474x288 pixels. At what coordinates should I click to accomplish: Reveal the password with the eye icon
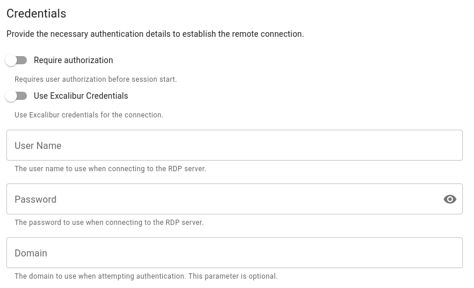pyautogui.click(x=449, y=199)
